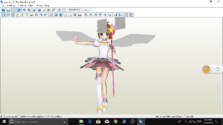223x125 pixels.
Task: Click the first house-shaped model view icon
Action: point(24,10)
